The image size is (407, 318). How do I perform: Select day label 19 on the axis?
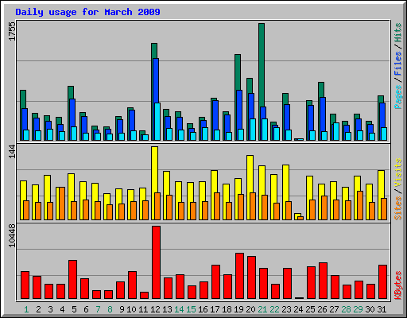[238, 309]
